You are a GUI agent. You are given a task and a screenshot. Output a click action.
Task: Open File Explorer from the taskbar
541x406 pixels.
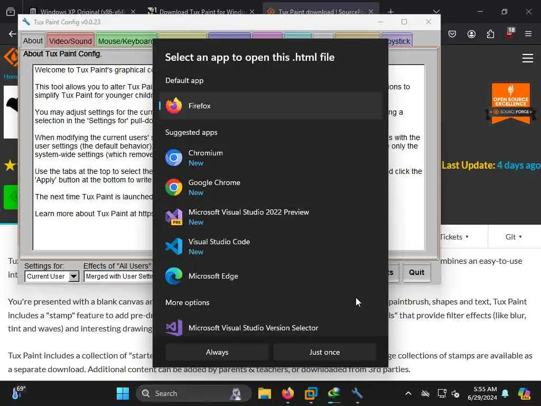click(x=265, y=393)
